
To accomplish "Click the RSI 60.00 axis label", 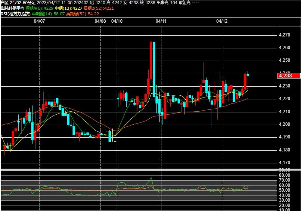I will click(285, 185).
